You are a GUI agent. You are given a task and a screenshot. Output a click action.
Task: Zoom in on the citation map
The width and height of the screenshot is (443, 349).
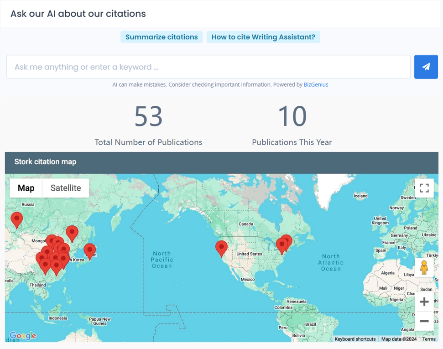point(424,302)
